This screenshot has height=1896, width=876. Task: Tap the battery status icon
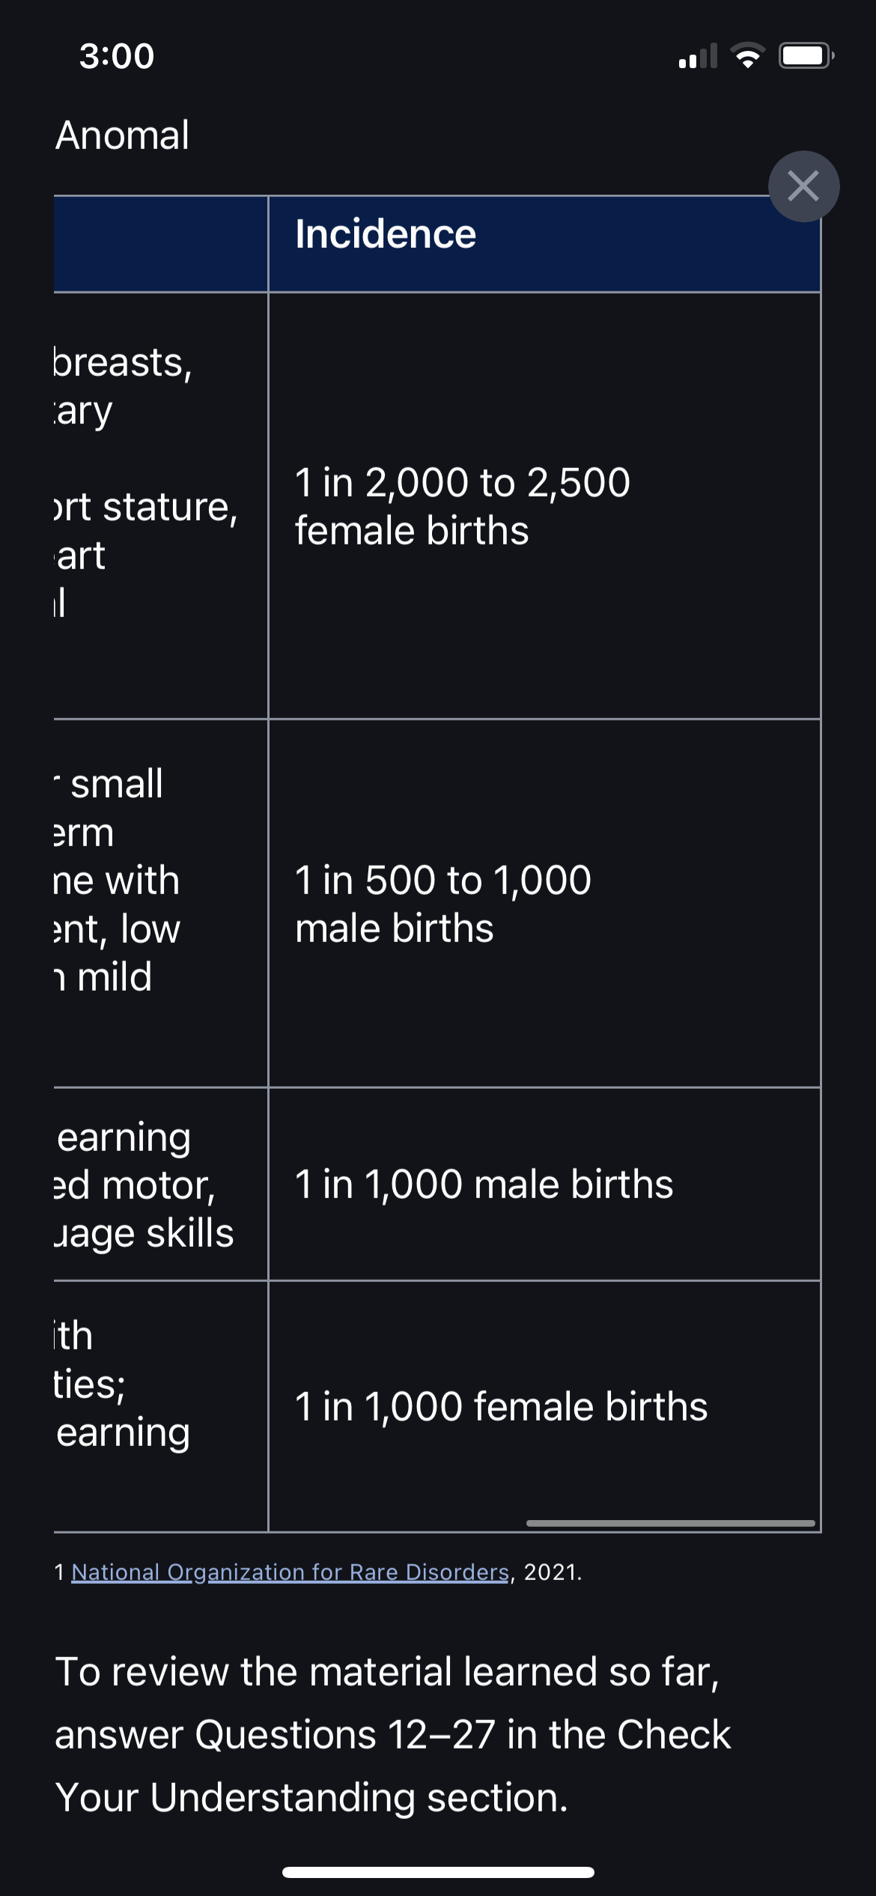pyautogui.click(x=806, y=55)
